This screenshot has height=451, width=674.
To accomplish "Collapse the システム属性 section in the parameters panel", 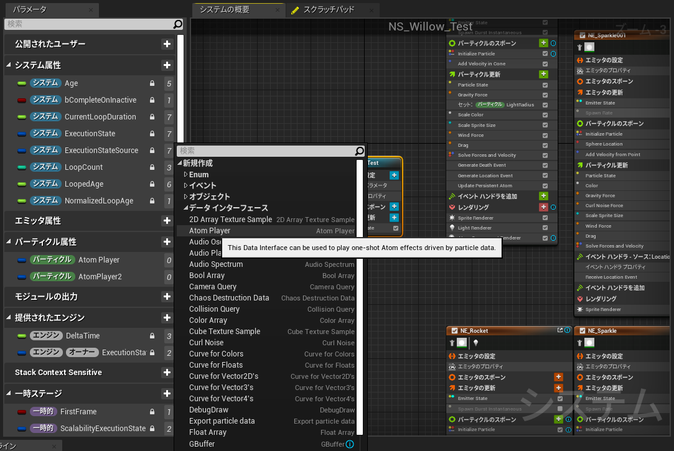I will [x=7, y=65].
